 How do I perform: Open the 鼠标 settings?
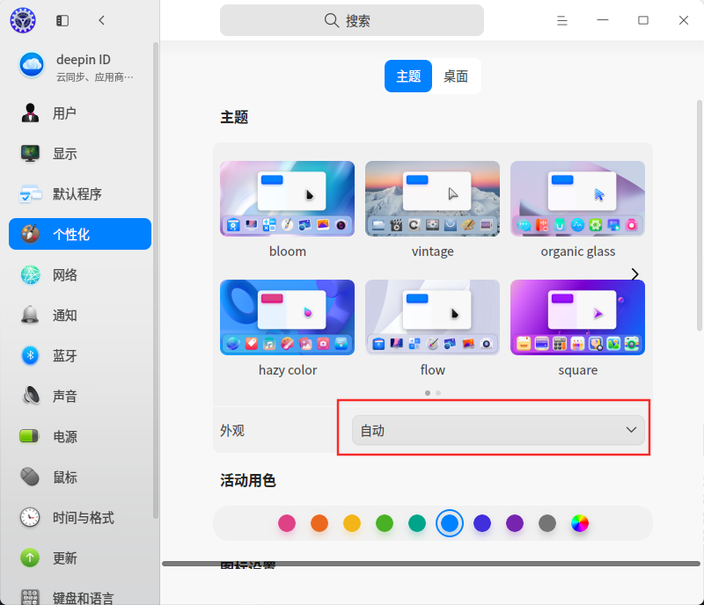click(x=80, y=477)
